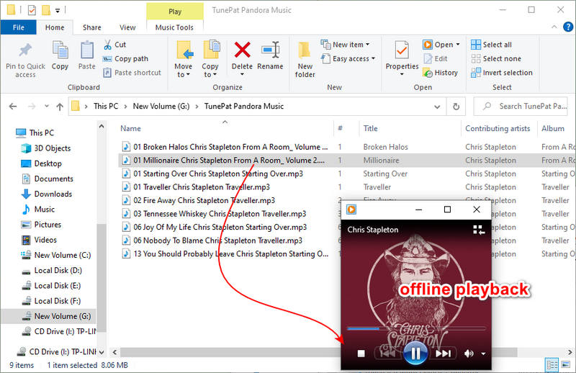Viewport: 576px width, 373px height.
Task: Click Select none
Action: pyautogui.click(x=496, y=59)
